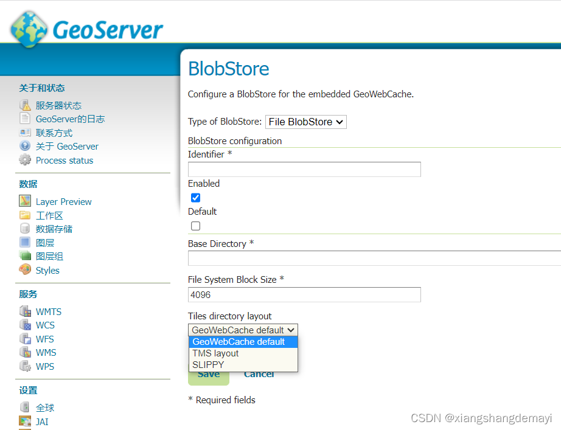Open the 数据存储 link

pyautogui.click(x=54, y=229)
